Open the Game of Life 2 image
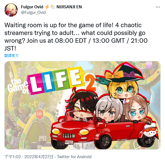Viewport: 165px width, 164px height. pos(82,105)
